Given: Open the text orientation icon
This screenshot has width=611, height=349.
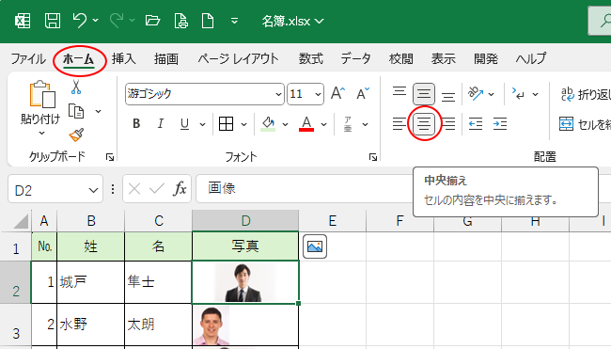Looking at the screenshot, I should pyautogui.click(x=476, y=93).
